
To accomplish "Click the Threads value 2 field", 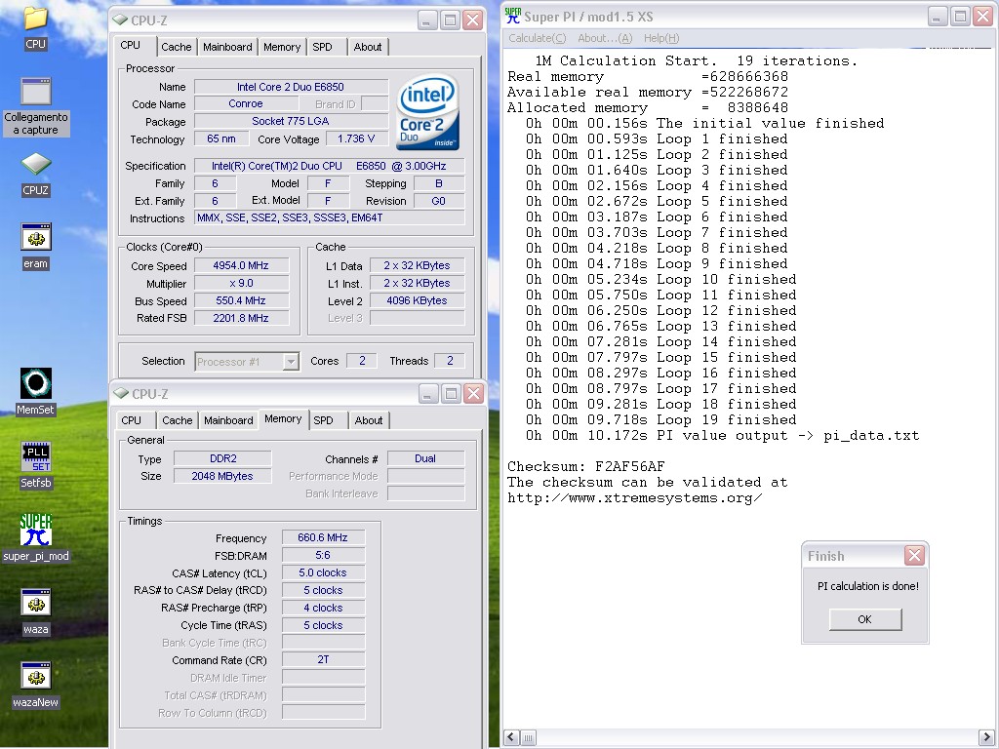I will 449,361.
